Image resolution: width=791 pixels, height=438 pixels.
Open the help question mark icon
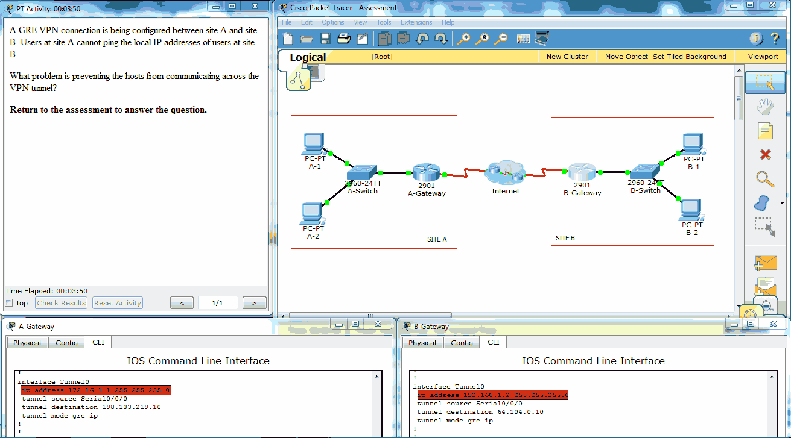pyautogui.click(x=775, y=39)
